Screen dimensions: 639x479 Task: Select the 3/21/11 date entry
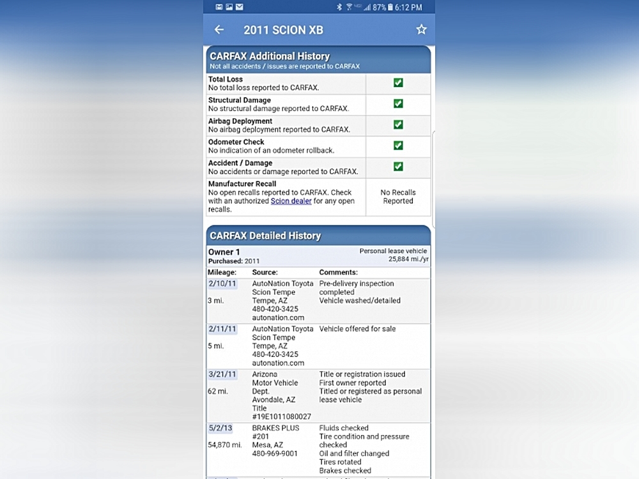point(222,374)
